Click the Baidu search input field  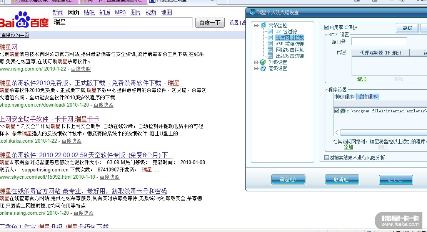coord(122,23)
